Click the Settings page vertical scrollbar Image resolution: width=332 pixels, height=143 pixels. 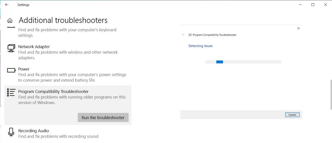(x=331, y=94)
